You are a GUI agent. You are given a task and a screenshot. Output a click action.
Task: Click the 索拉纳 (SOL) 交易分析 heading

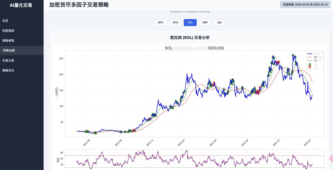pos(190,37)
